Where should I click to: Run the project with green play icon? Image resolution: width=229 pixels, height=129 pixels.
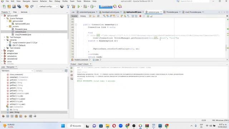tap(79, 6)
